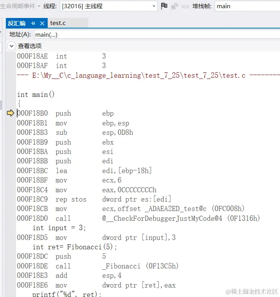This screenshot has height=297, width=280.
Task: Open the thread dropdown showing [32016] 主线程
Action: (109, 6)
